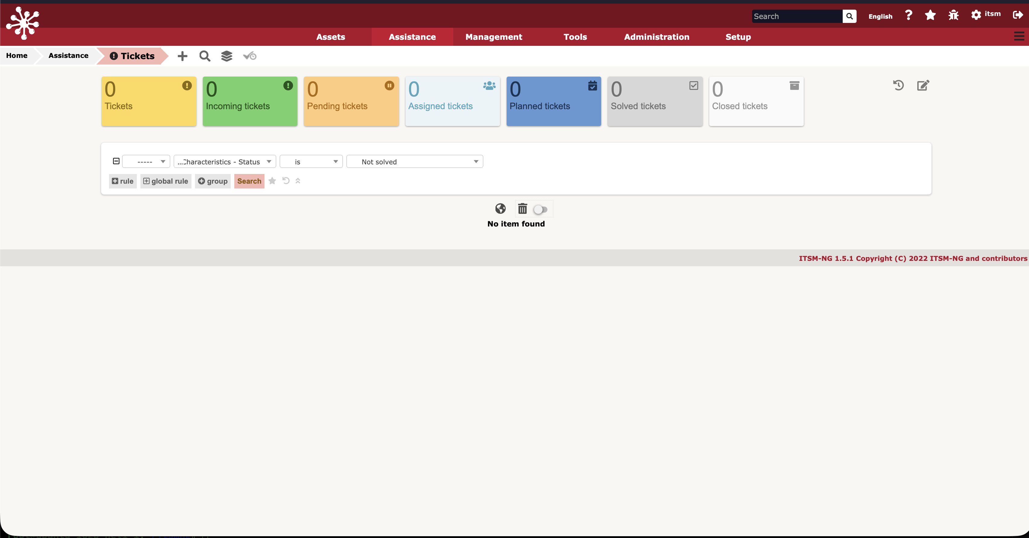Open the ITSM-NG copyright link
This screenshot has height=538, width=1029.
(x=912, y=258)
